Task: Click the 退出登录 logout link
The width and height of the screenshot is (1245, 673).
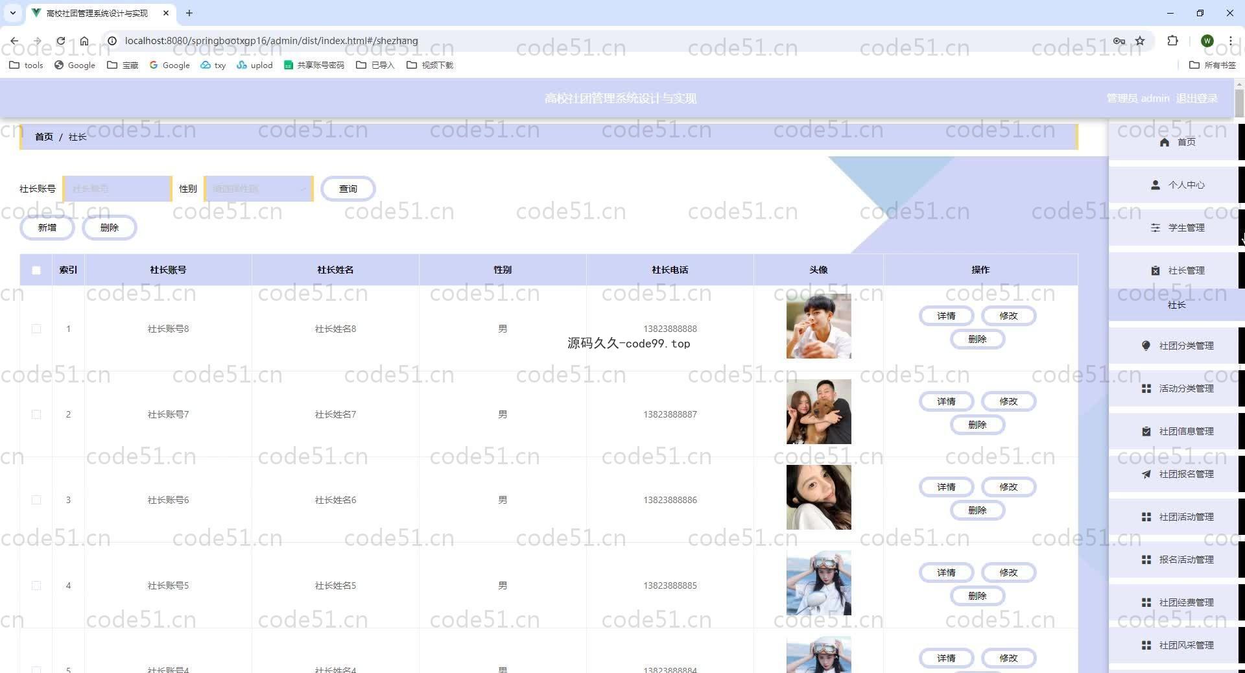Action: [x=1196, y=98]
